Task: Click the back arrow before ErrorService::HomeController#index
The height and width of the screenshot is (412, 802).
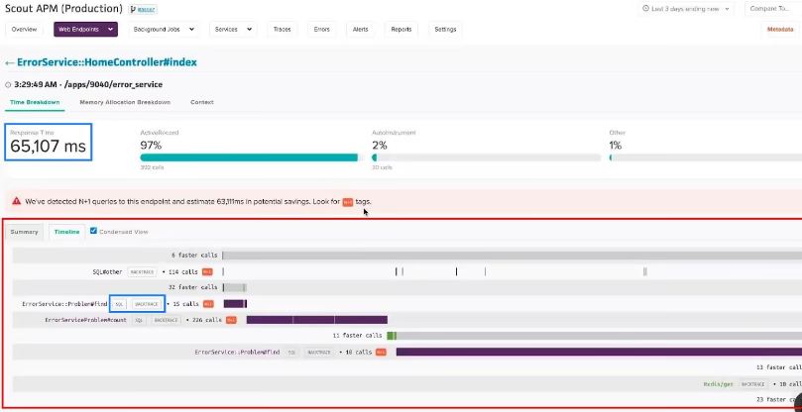Action: (9, 62)
